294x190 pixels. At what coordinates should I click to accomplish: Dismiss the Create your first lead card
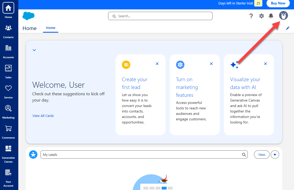pyautogui.click(x=157, y=64)
